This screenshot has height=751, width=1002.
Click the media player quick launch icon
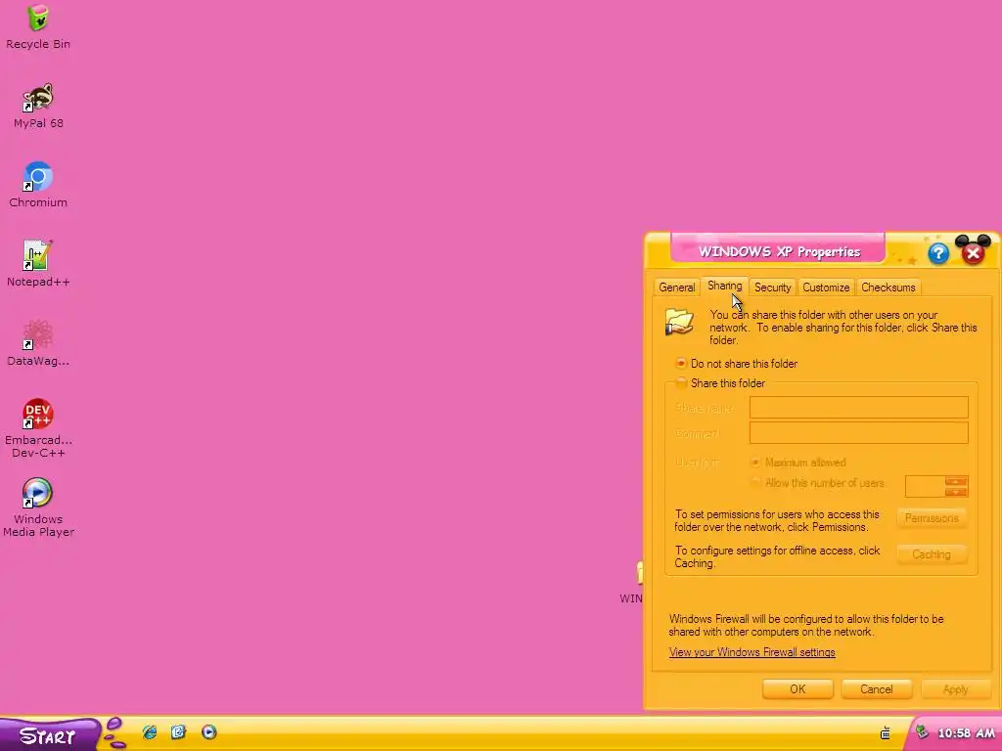[x=209, y=731]
